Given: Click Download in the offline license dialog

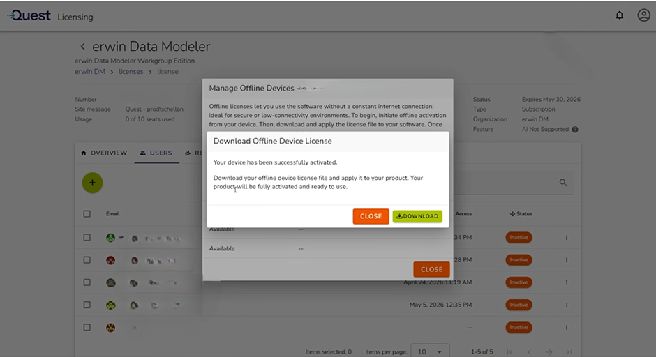Looking at the screenshot, I should [417, 216].
